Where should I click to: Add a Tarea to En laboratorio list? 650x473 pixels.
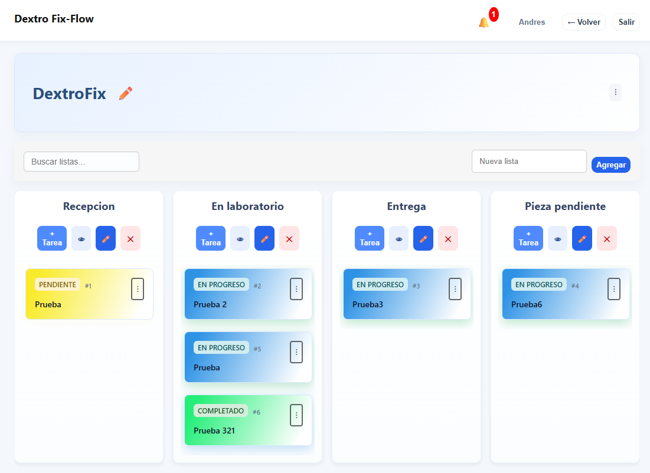(211, 239)
